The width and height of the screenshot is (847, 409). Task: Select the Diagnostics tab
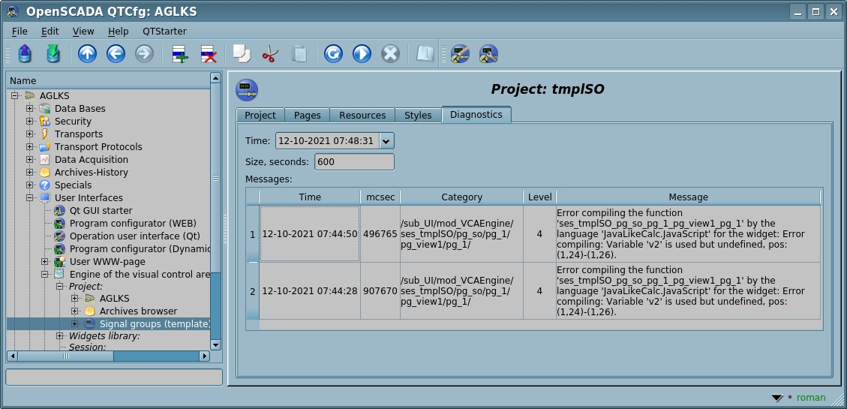click(476, 115)
